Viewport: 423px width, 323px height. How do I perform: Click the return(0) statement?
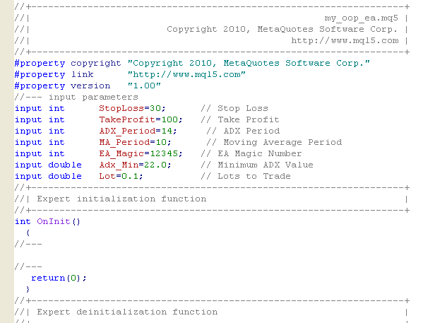[x=59, y=278]
